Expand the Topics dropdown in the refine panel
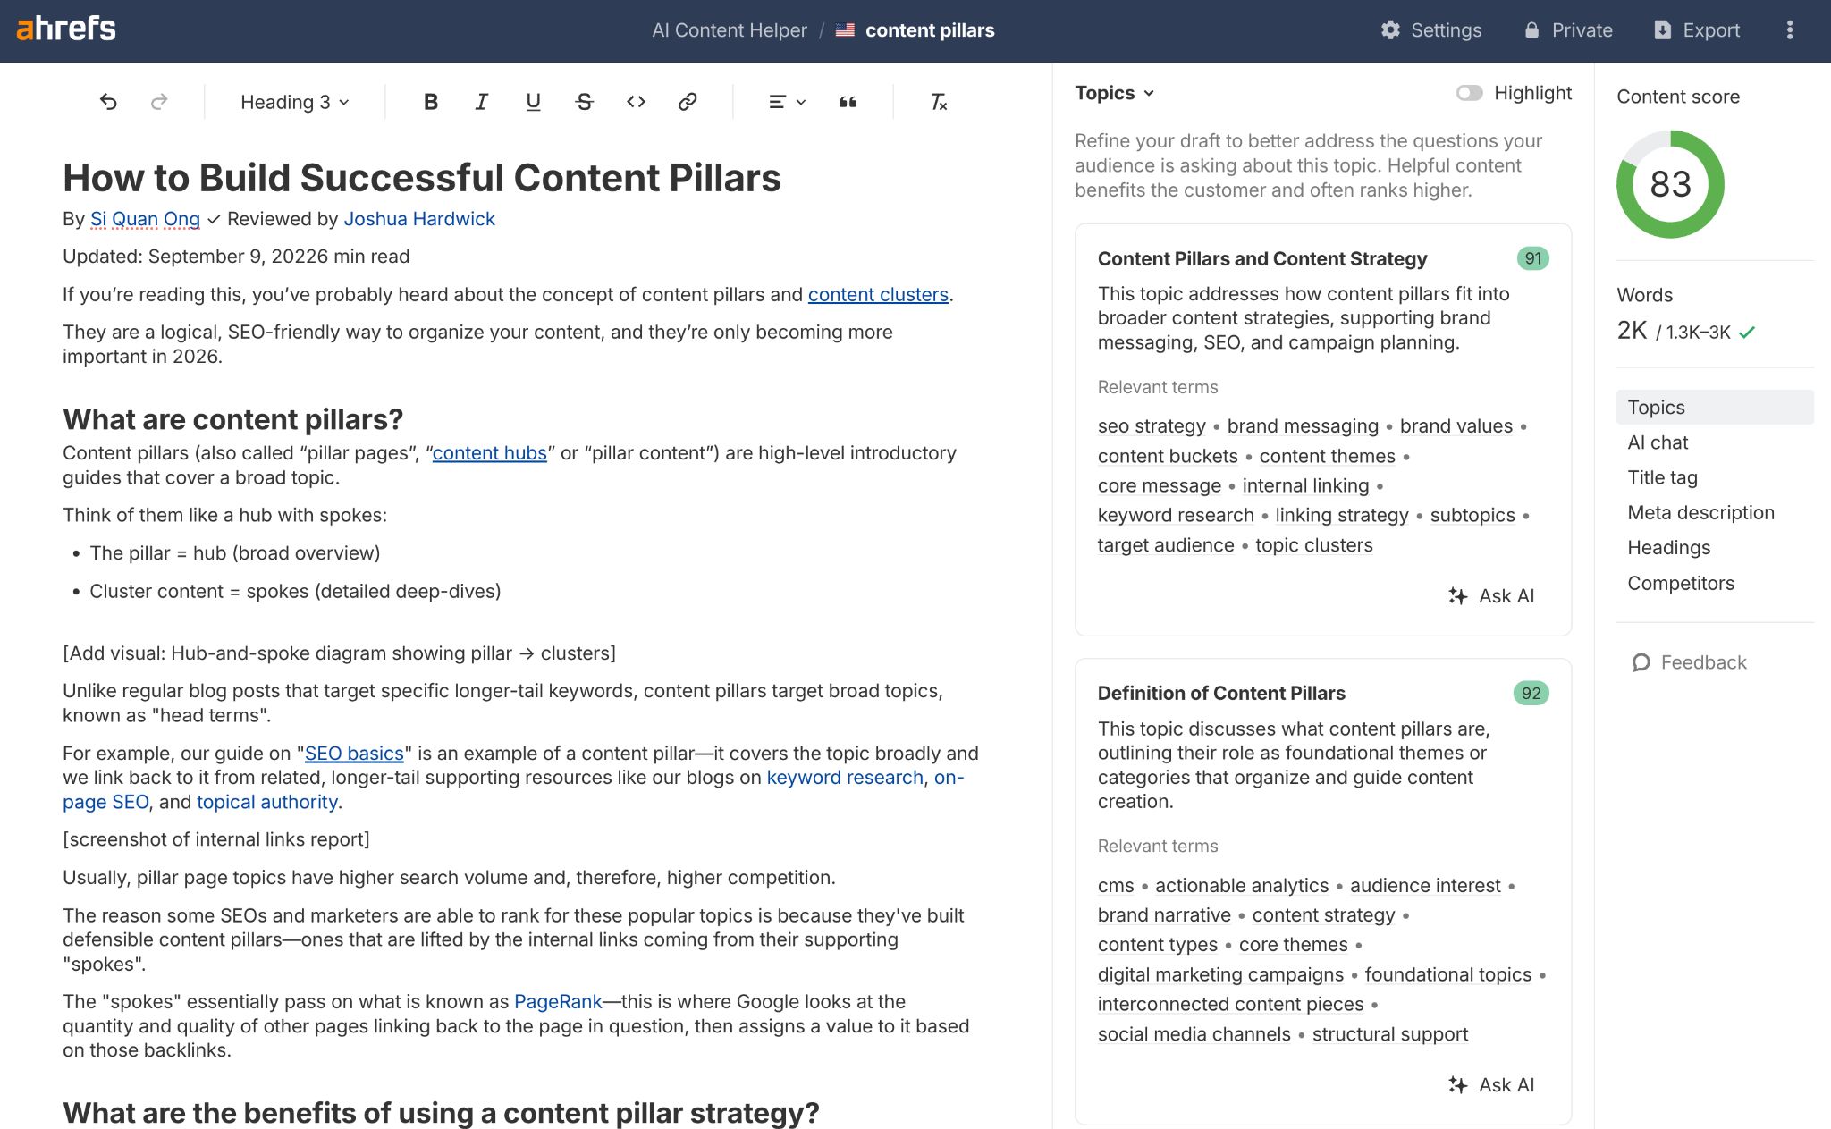Screen dimensions: 1831x1129 coord(1113,92)
